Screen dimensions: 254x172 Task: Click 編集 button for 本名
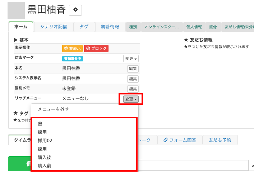[x=133, y=69]
